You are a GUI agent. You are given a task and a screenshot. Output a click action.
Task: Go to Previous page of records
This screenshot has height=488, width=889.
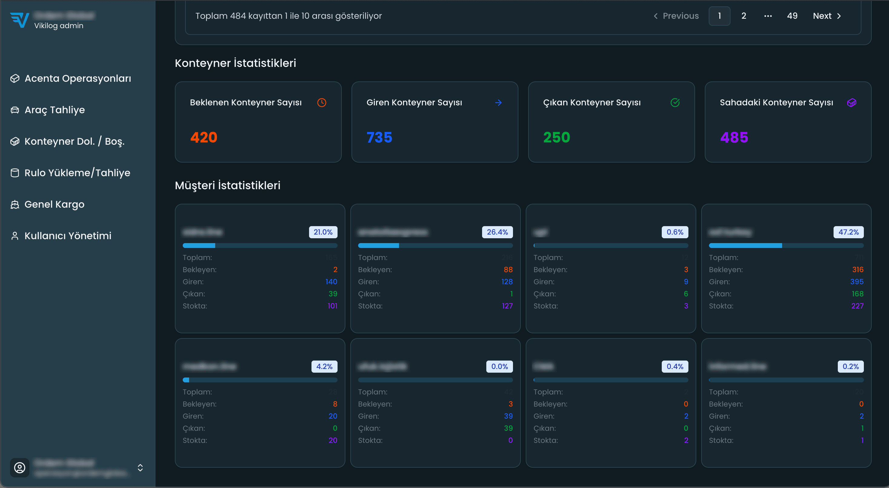click(676, 16)
